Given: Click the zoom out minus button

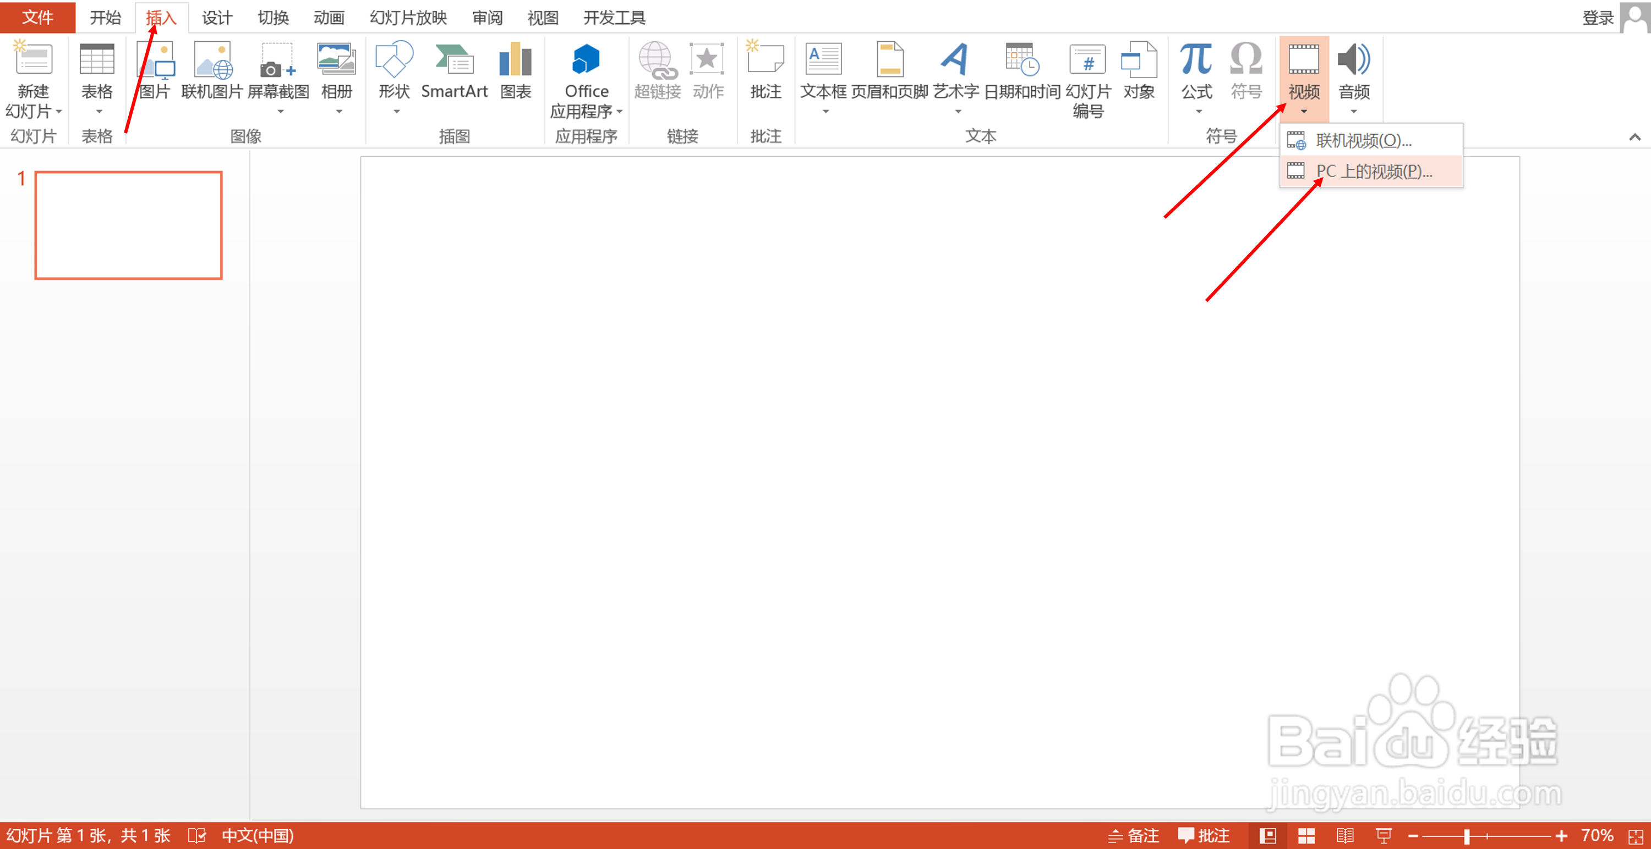Looking at the screenshot, I should click(1413, 836).
